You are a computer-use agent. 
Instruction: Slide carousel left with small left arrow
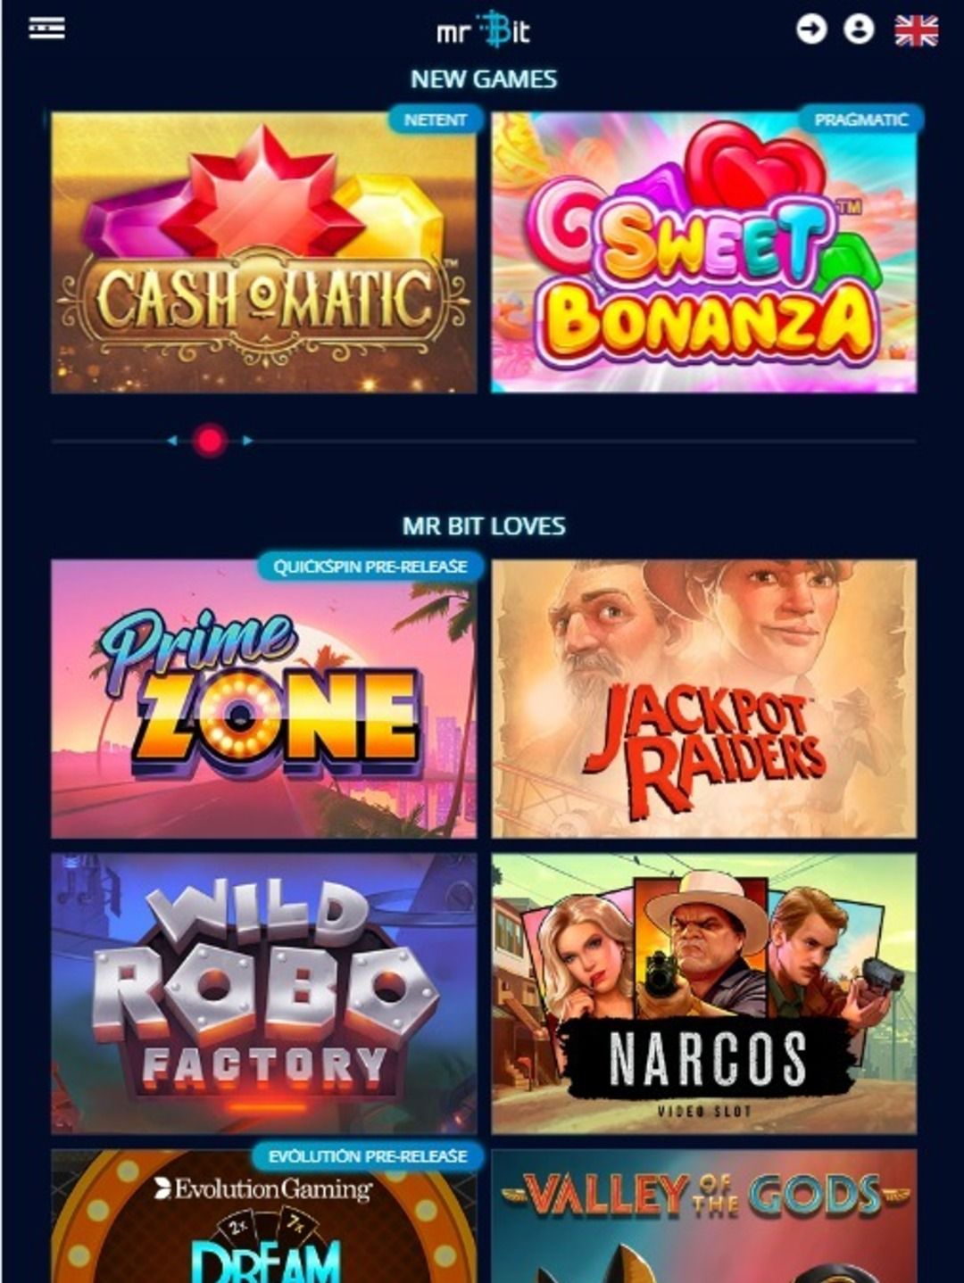[x=172, y=441]
